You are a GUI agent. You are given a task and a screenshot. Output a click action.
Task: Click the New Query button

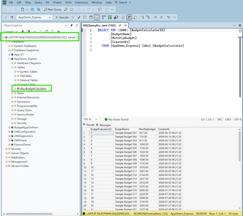[53, 9]
